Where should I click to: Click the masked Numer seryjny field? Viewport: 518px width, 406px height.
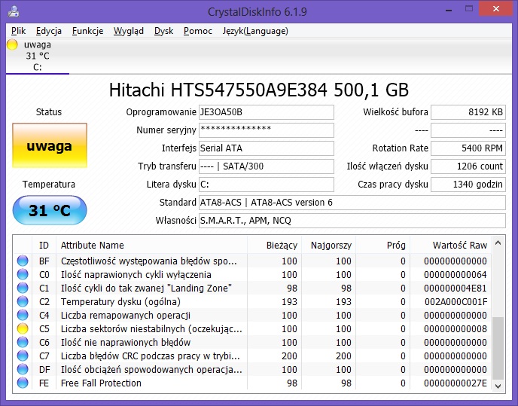pyautogui.click(x=267, y=130)
